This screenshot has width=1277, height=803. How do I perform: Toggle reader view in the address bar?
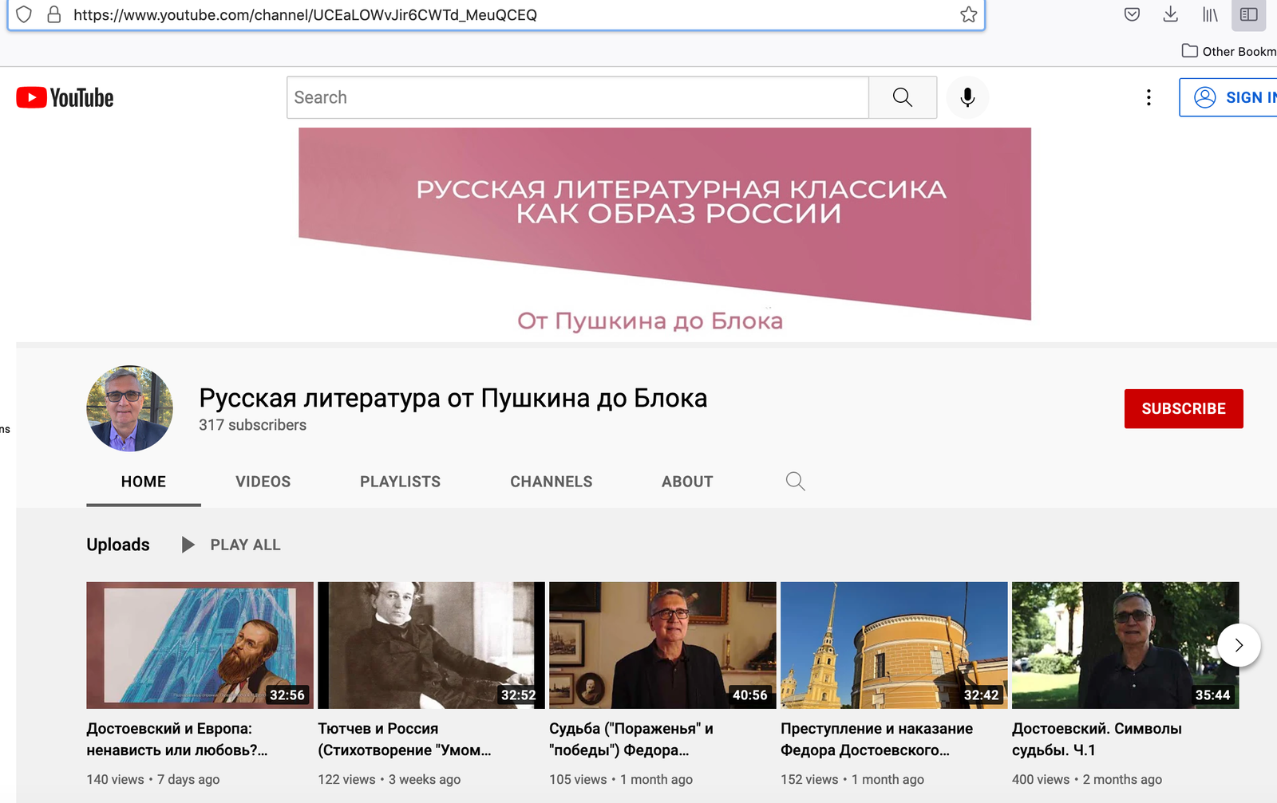[1247, 14]
